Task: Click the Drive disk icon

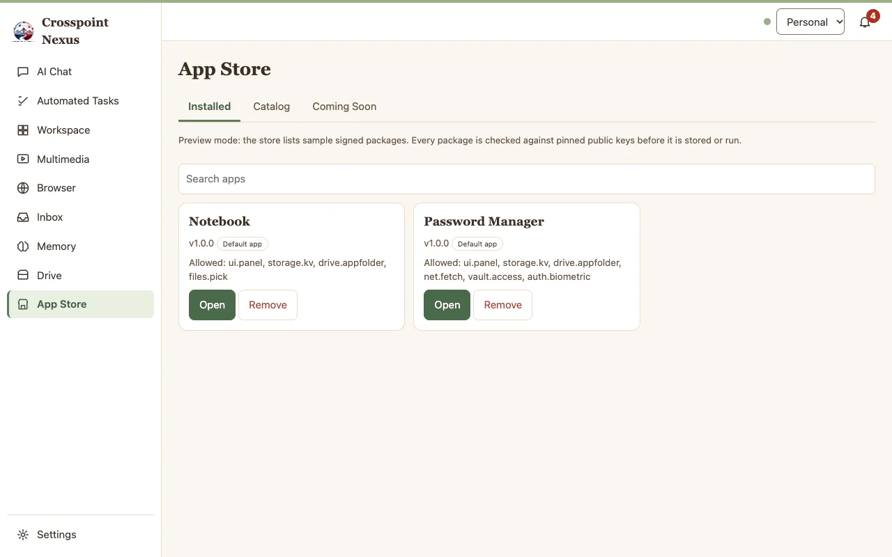Action: (23, 276)
